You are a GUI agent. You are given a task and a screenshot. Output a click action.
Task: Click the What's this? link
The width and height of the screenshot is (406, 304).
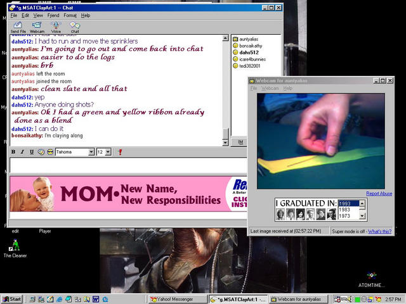coord(380,231)
